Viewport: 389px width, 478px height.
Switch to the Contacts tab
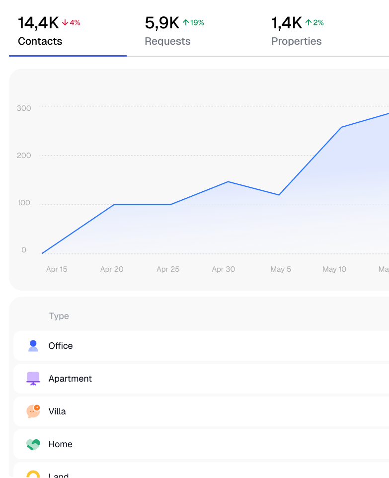[x=40, y=41]
